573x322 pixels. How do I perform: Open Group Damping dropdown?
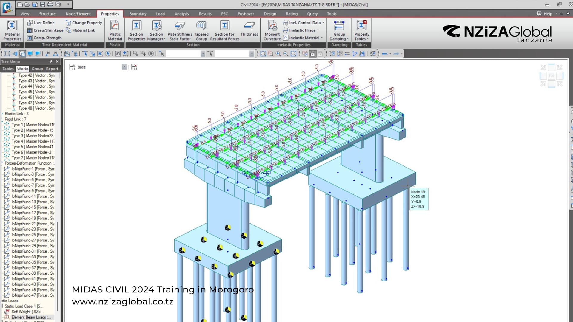tap(339, 30)
